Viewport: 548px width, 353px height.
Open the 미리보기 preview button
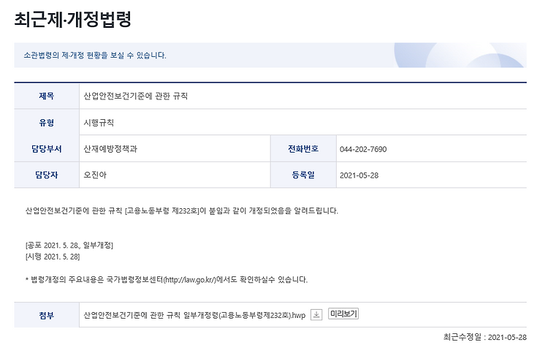coord(343,314)
